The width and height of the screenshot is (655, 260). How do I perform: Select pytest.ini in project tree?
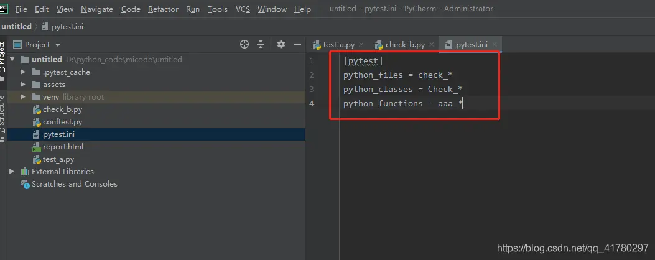click(x=156, y=134)
